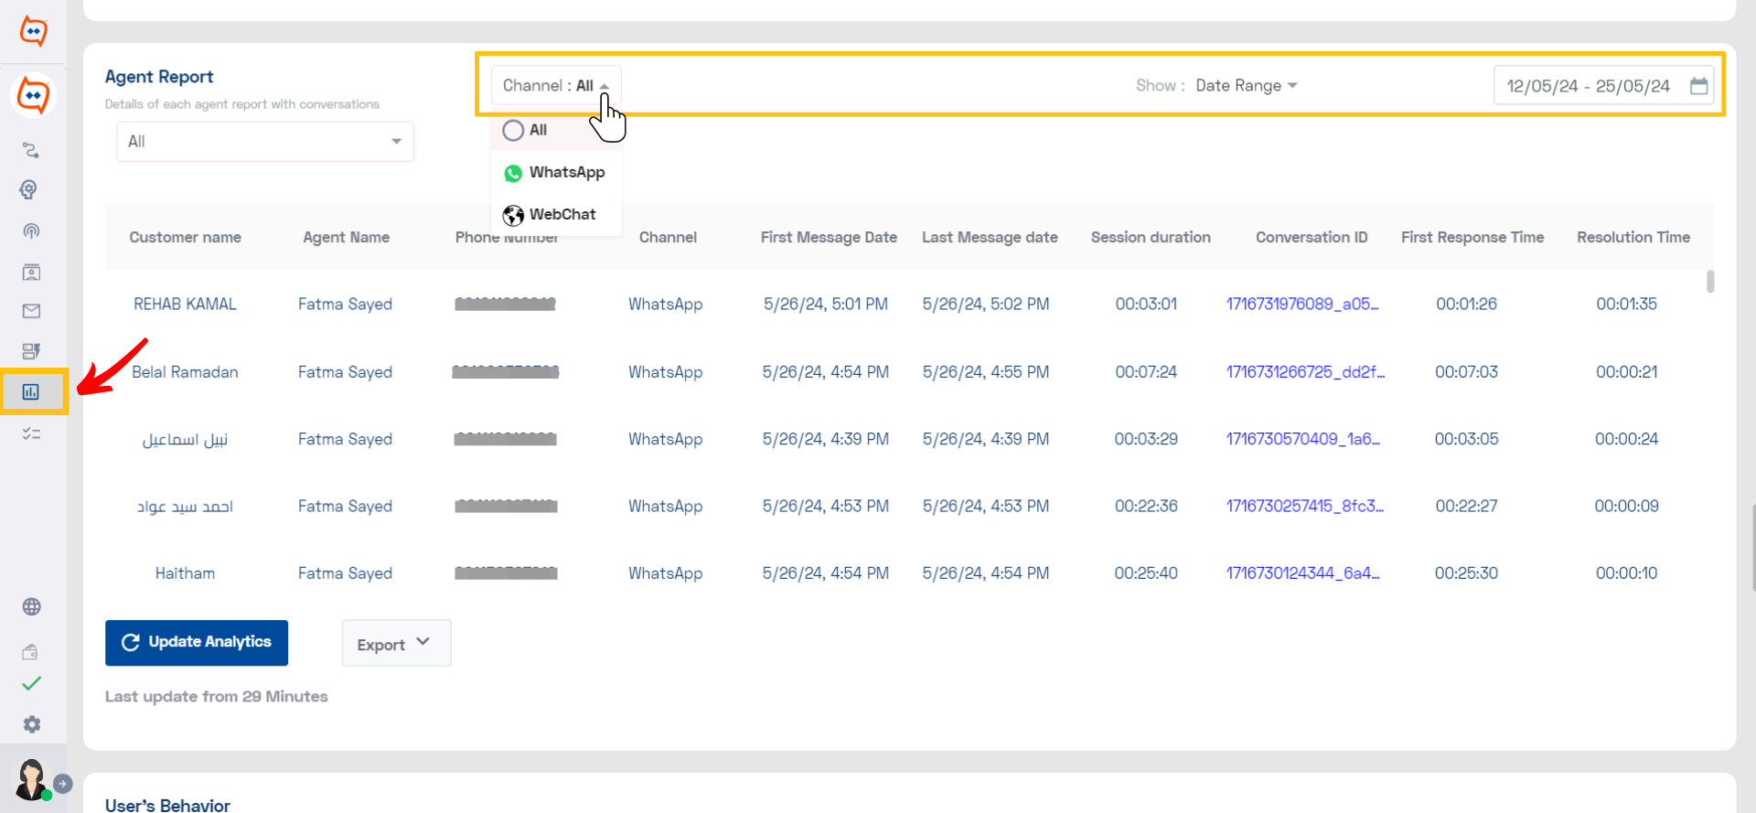1756x813 pixels.
Task: Click the Session duration column header
Action: click(x=1151, y=237)
